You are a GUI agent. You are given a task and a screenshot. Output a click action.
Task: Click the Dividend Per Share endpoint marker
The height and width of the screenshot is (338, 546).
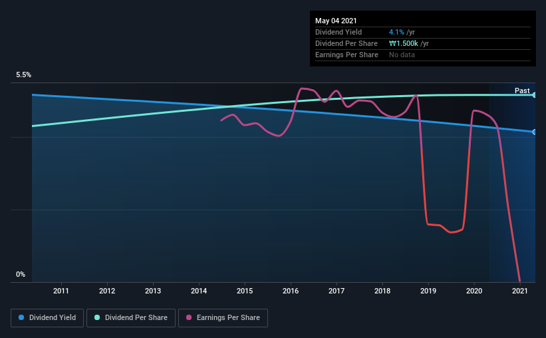point(534,94)
